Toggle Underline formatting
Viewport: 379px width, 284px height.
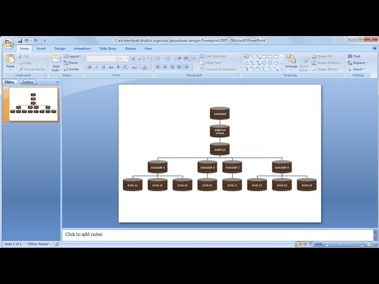coord(104,67)
